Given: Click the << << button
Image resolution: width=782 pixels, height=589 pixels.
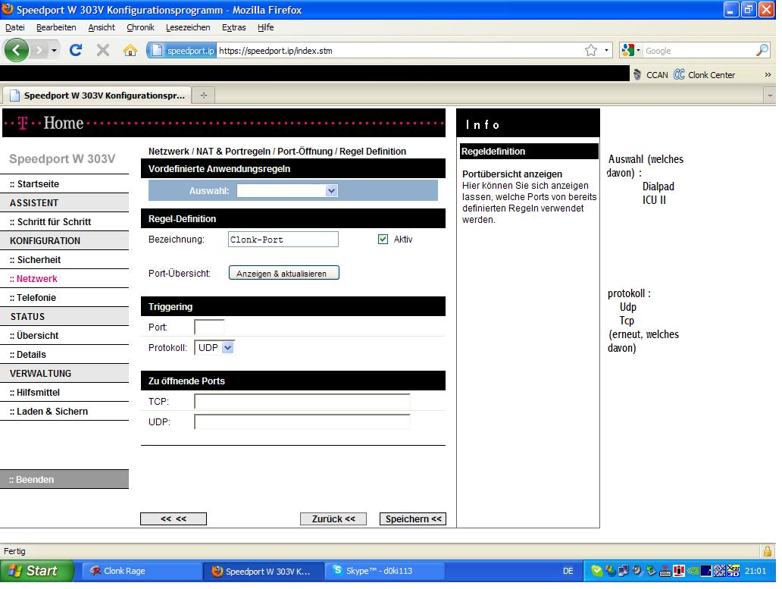Looking at the screenshot, I should 174,519.
